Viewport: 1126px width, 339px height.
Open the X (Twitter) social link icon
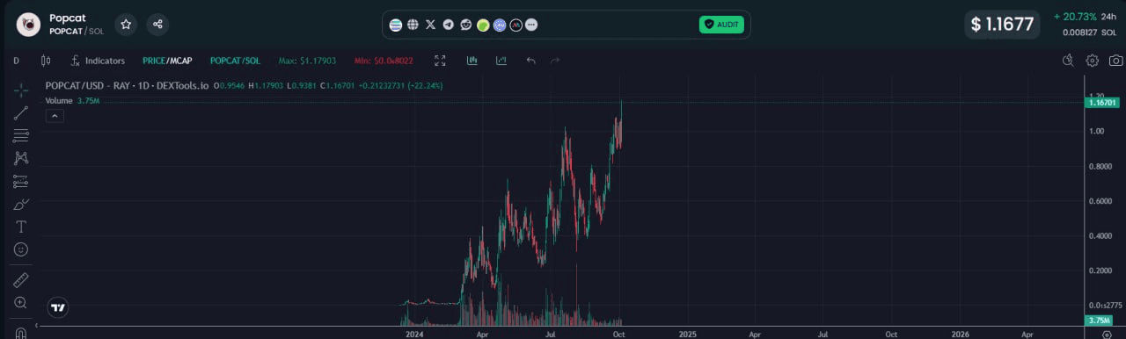pyautogui.click(x=430, y=25)
